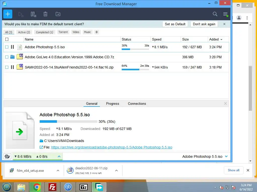This screenshot has width=257, height=192.
Task: Click the pause all downloads toolbar icon
Action: pos(33,14)
